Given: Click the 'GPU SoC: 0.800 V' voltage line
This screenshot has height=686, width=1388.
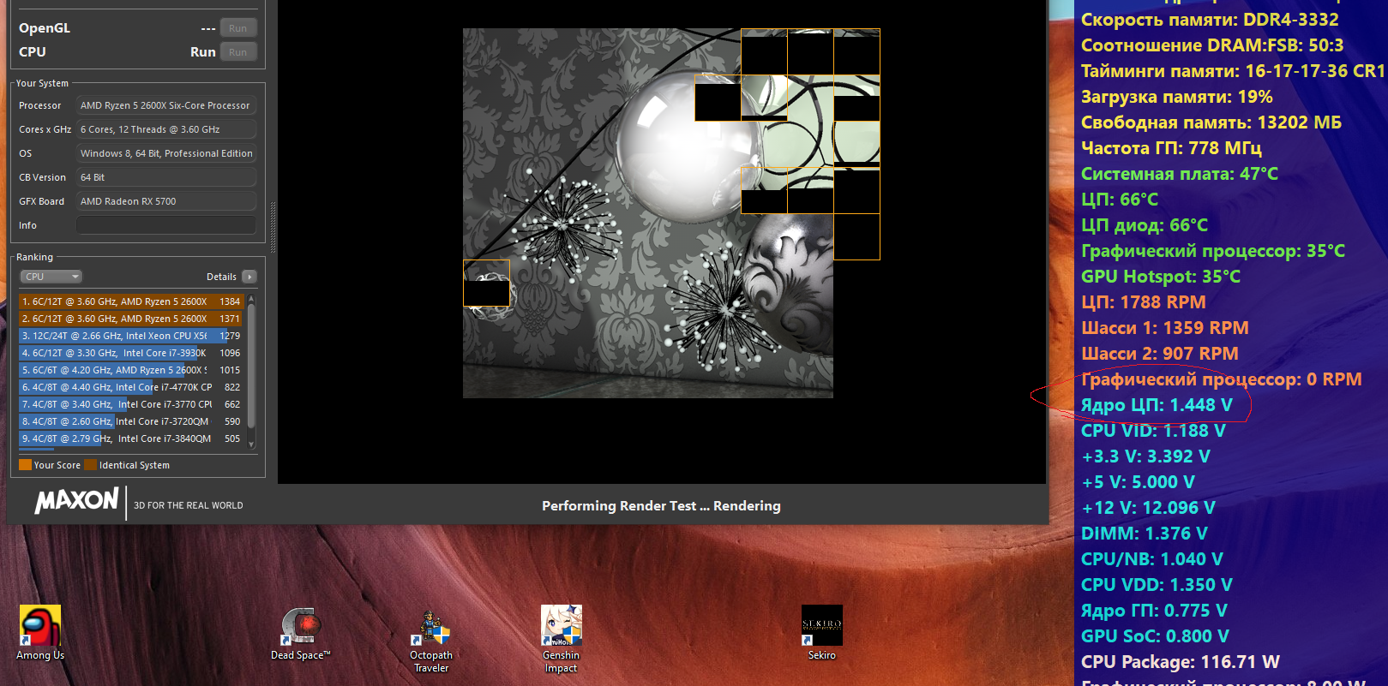Looking at the screenshot, I should [x=1156, y=636].
